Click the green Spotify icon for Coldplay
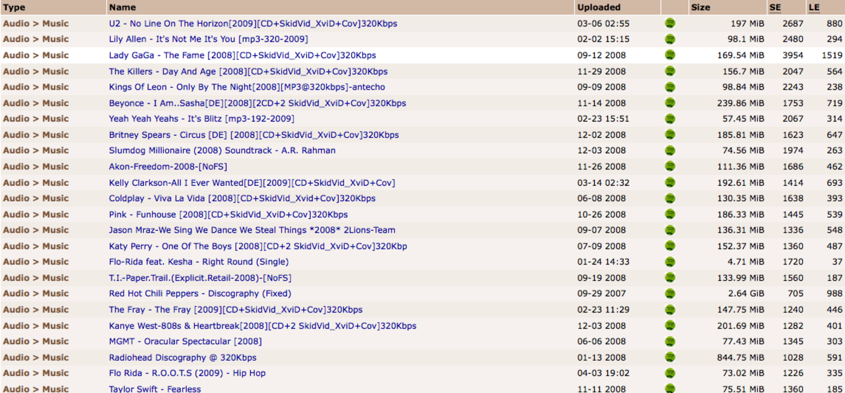 click(x=670, y=198)
